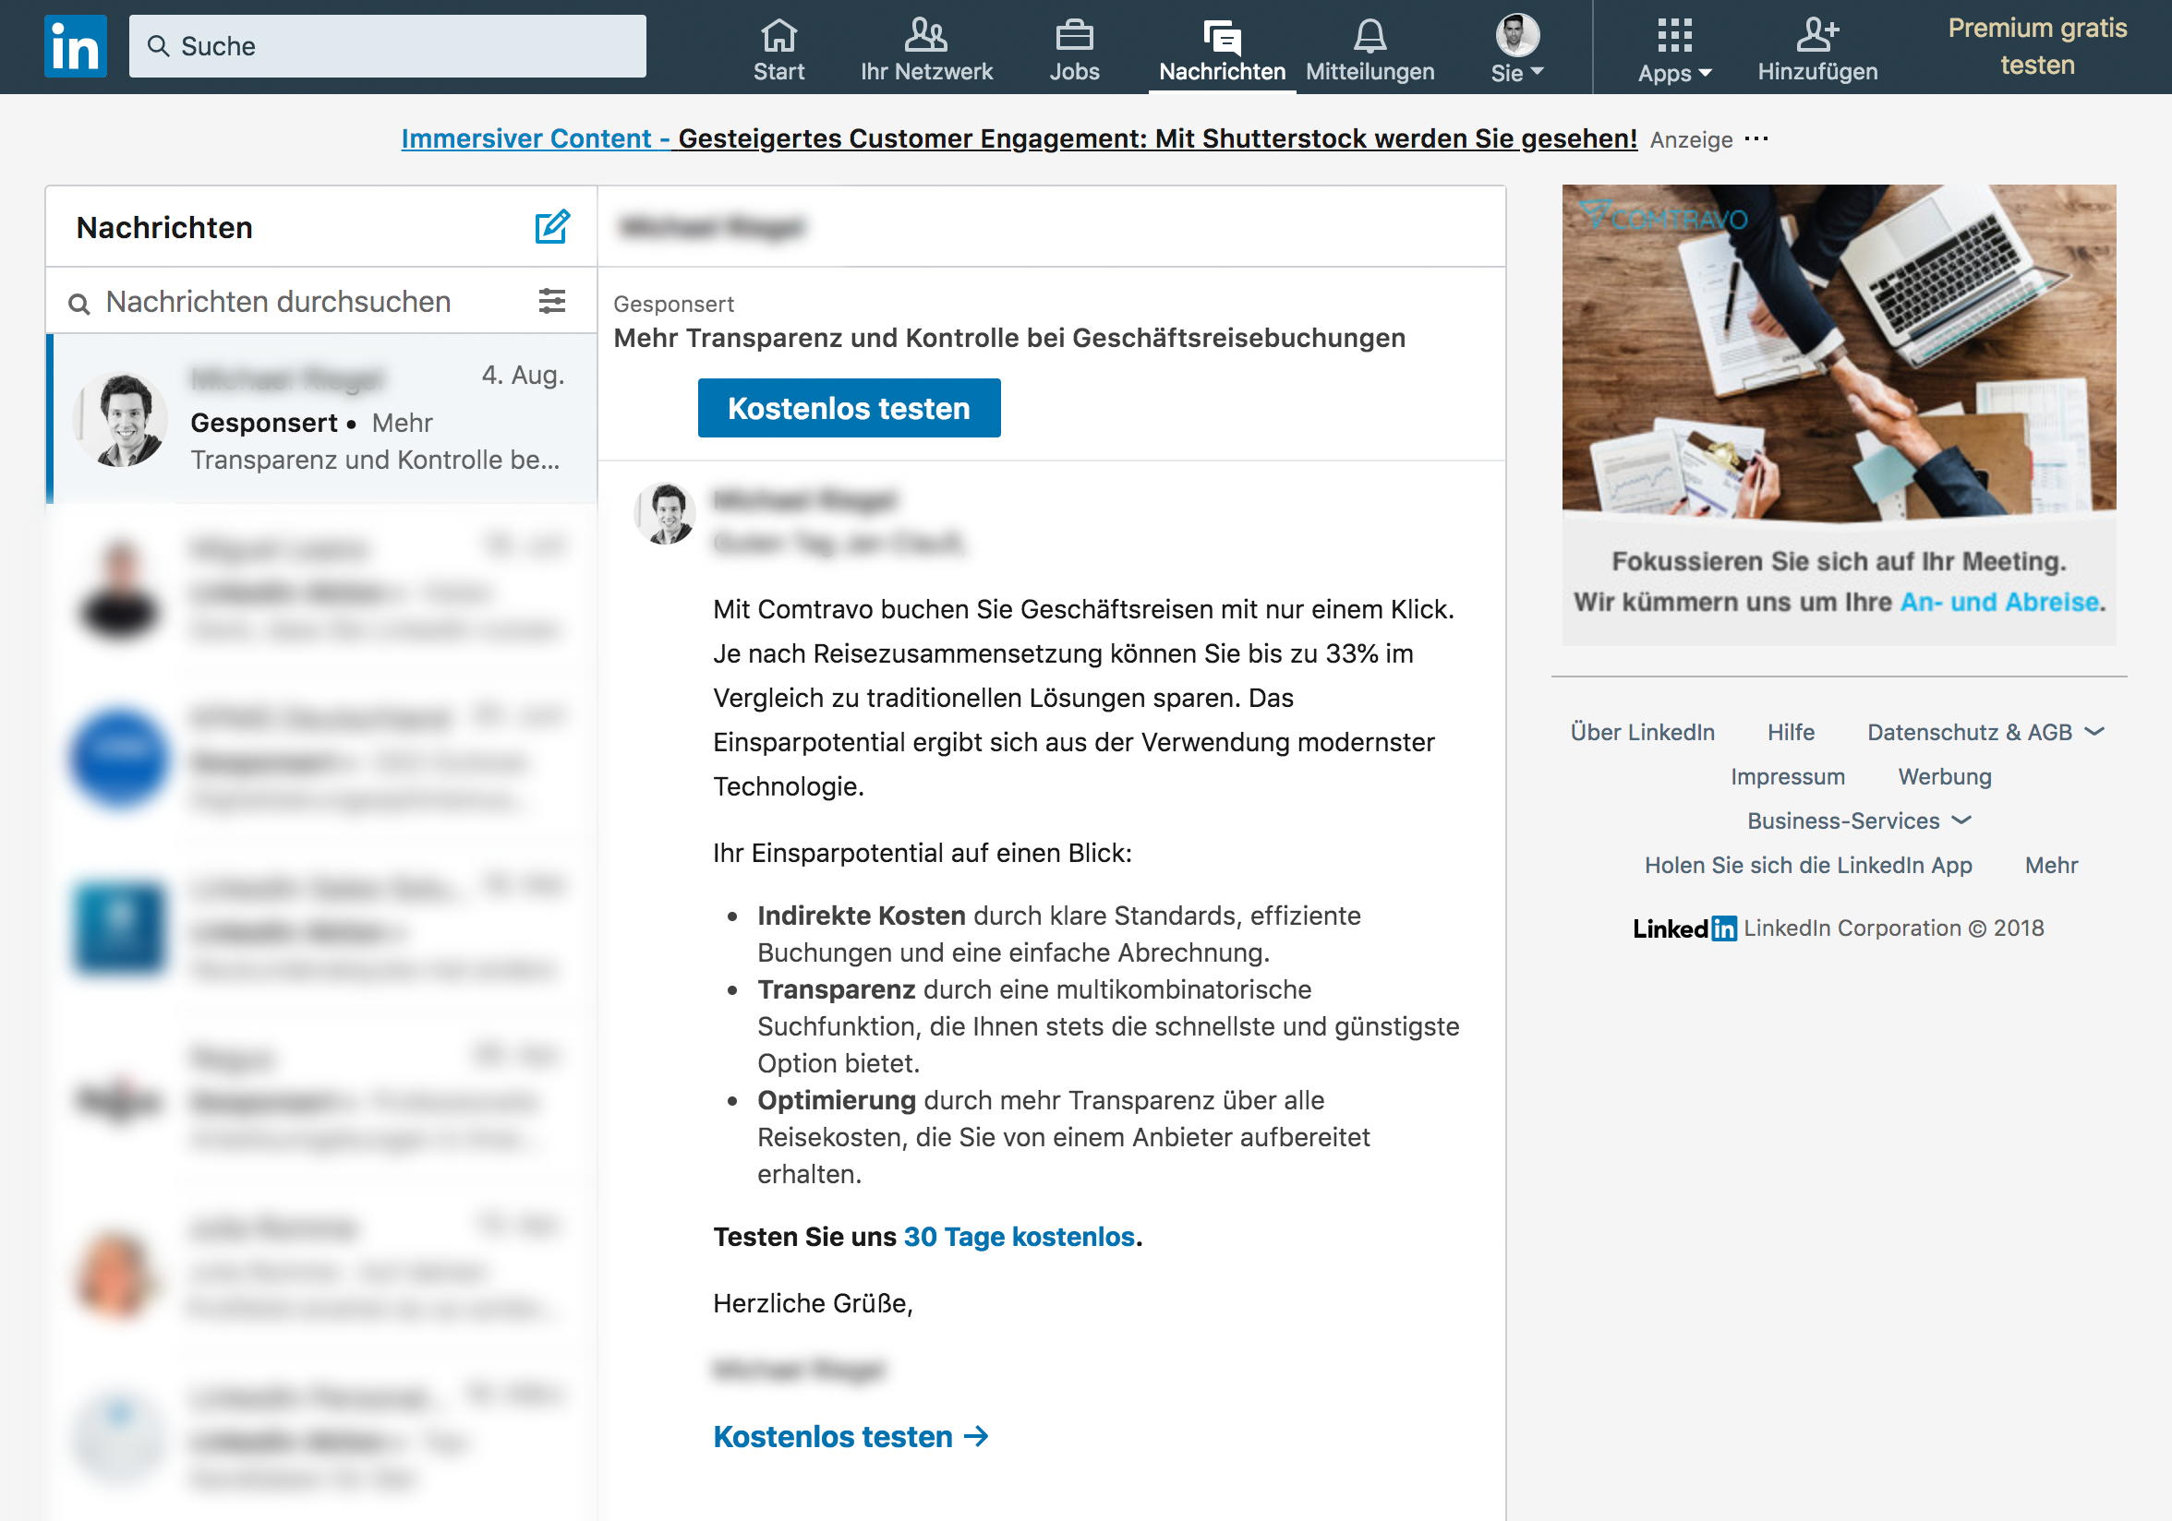Open message filter sliders icon

(x=551, y=302)
